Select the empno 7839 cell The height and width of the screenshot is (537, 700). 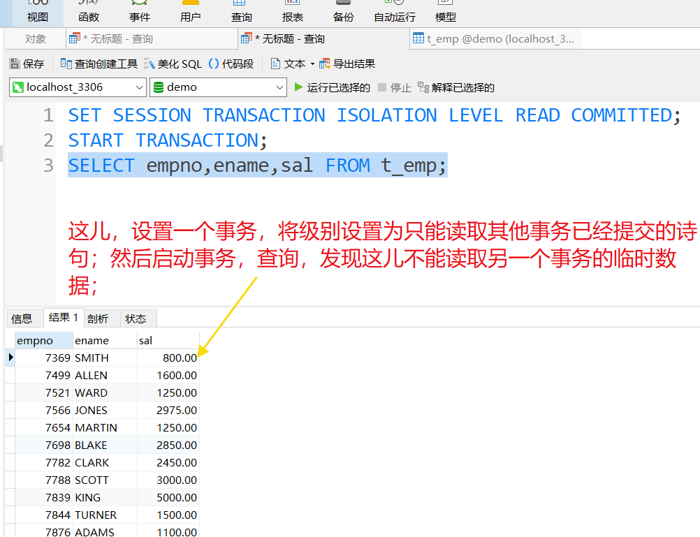(44, 497)
